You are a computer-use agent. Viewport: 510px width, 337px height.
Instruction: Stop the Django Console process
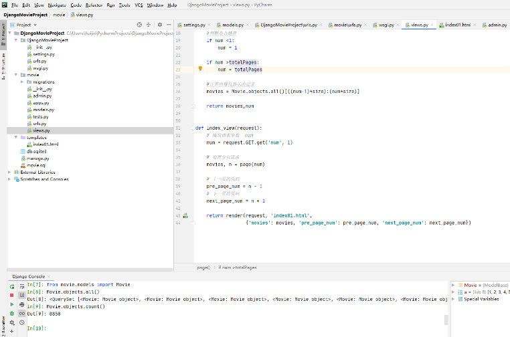point(12,295)
